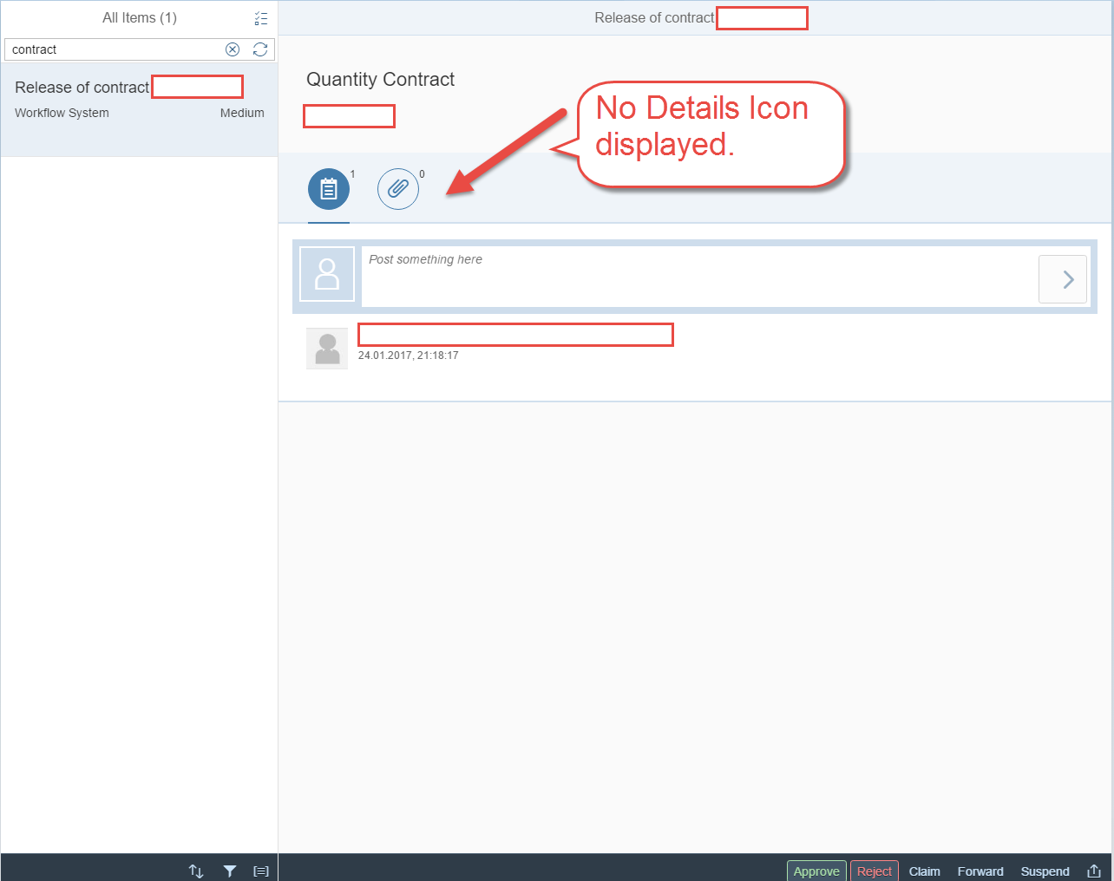Screen dimensions: 1114x881
Task: Refresh the task list
Action: click(x=260, y=49)
